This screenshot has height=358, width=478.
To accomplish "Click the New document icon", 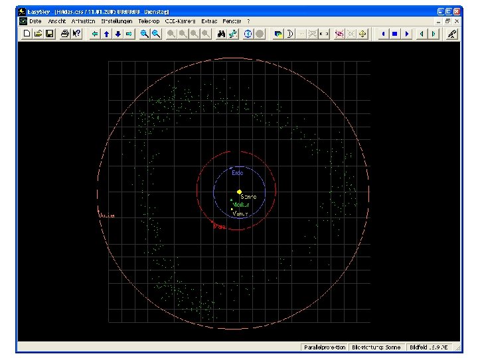I will click(x=27, y=33).
